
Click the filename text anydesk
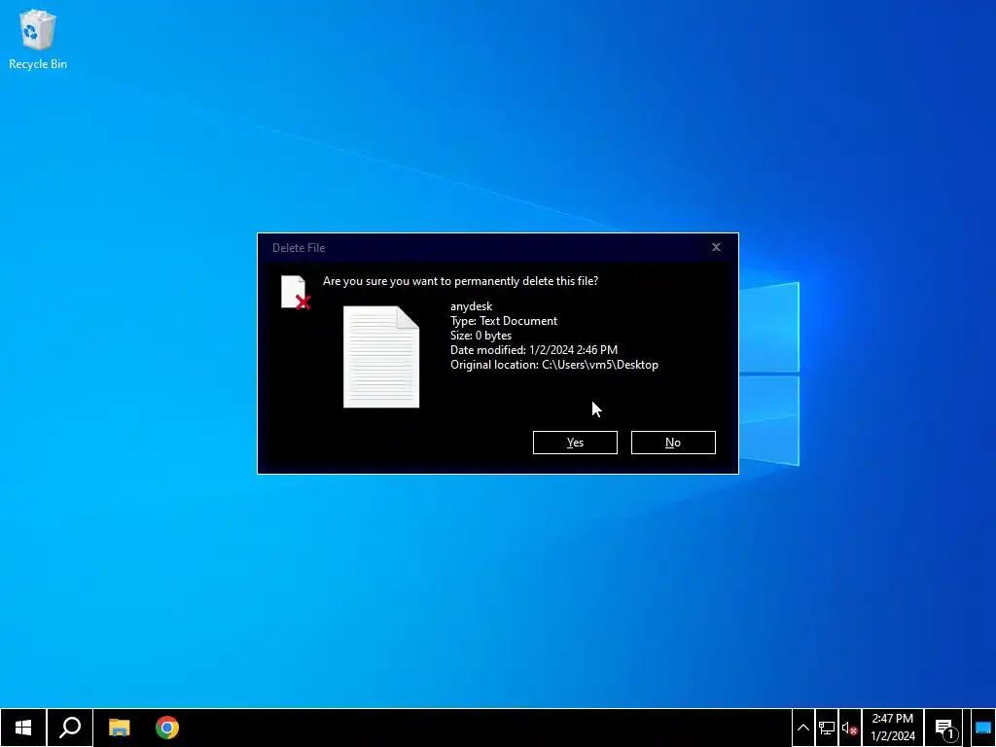point(472,306)
